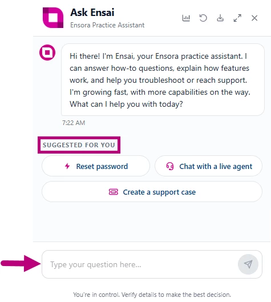
Task: Click the Ask Ensai title text
Action: (92, 13)
